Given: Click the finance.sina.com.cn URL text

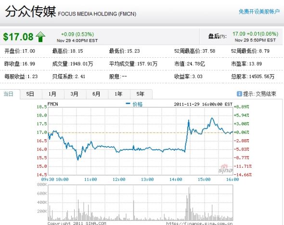Looking at the screenshot, I should tap(199, 224).
